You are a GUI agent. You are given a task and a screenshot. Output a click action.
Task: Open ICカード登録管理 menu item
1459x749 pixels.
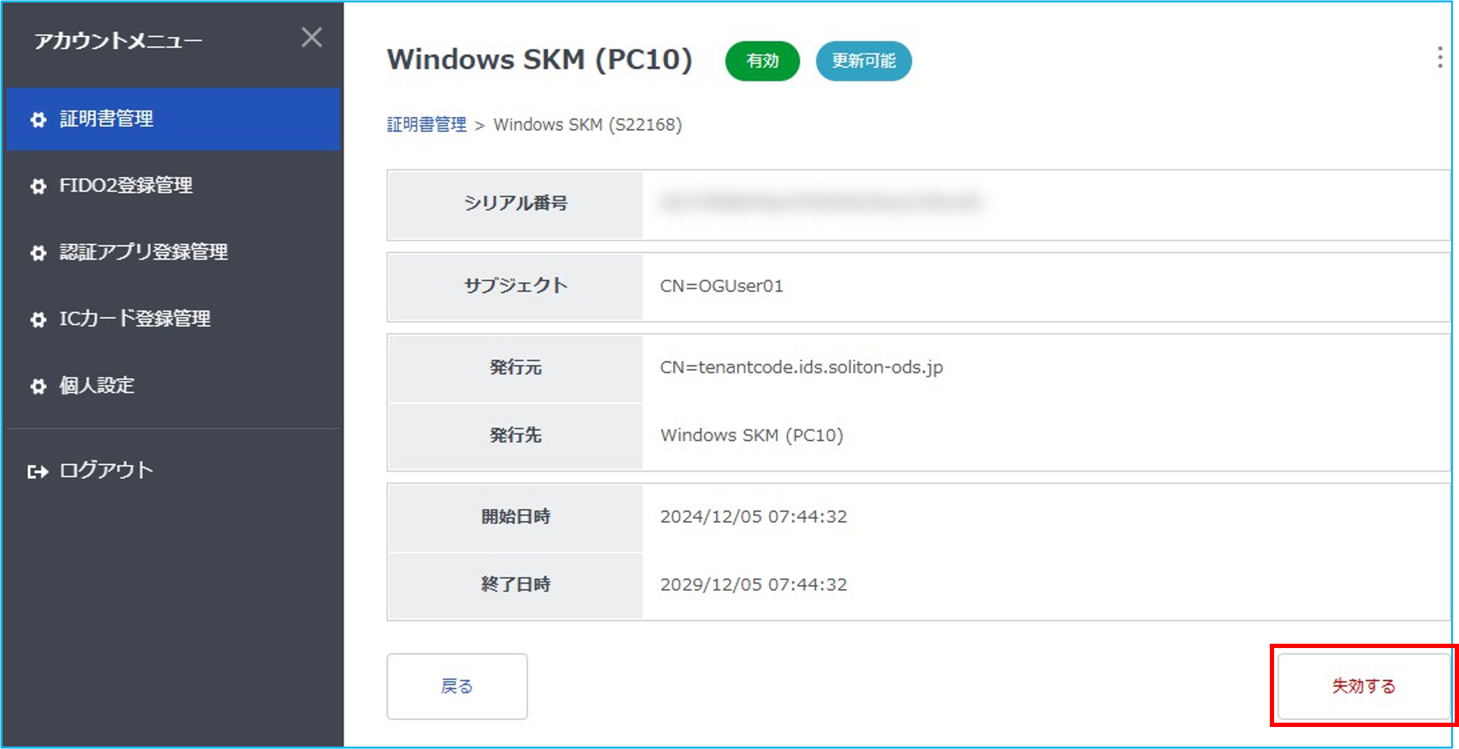point(173,319)
